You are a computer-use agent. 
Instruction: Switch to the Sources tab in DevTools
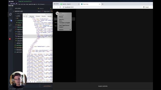[44, 16]
